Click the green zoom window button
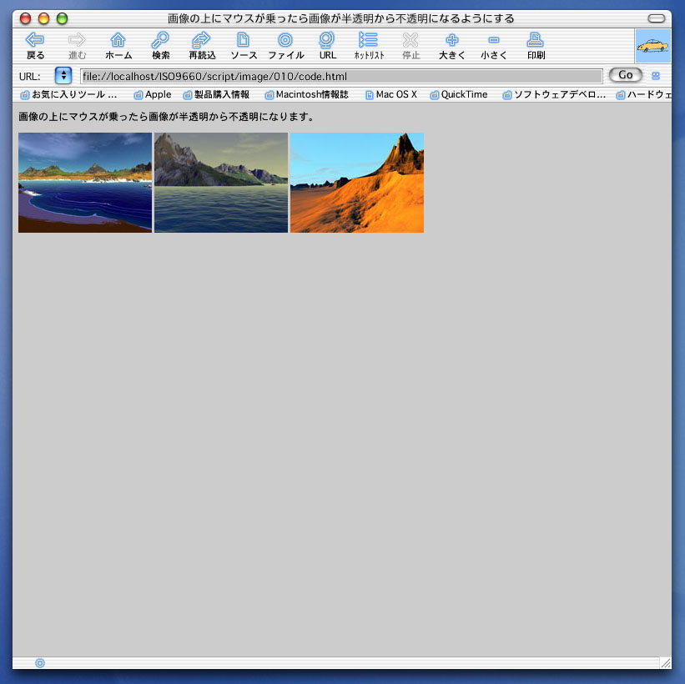Viewport: 685px width, 684px height. point(62,18)
